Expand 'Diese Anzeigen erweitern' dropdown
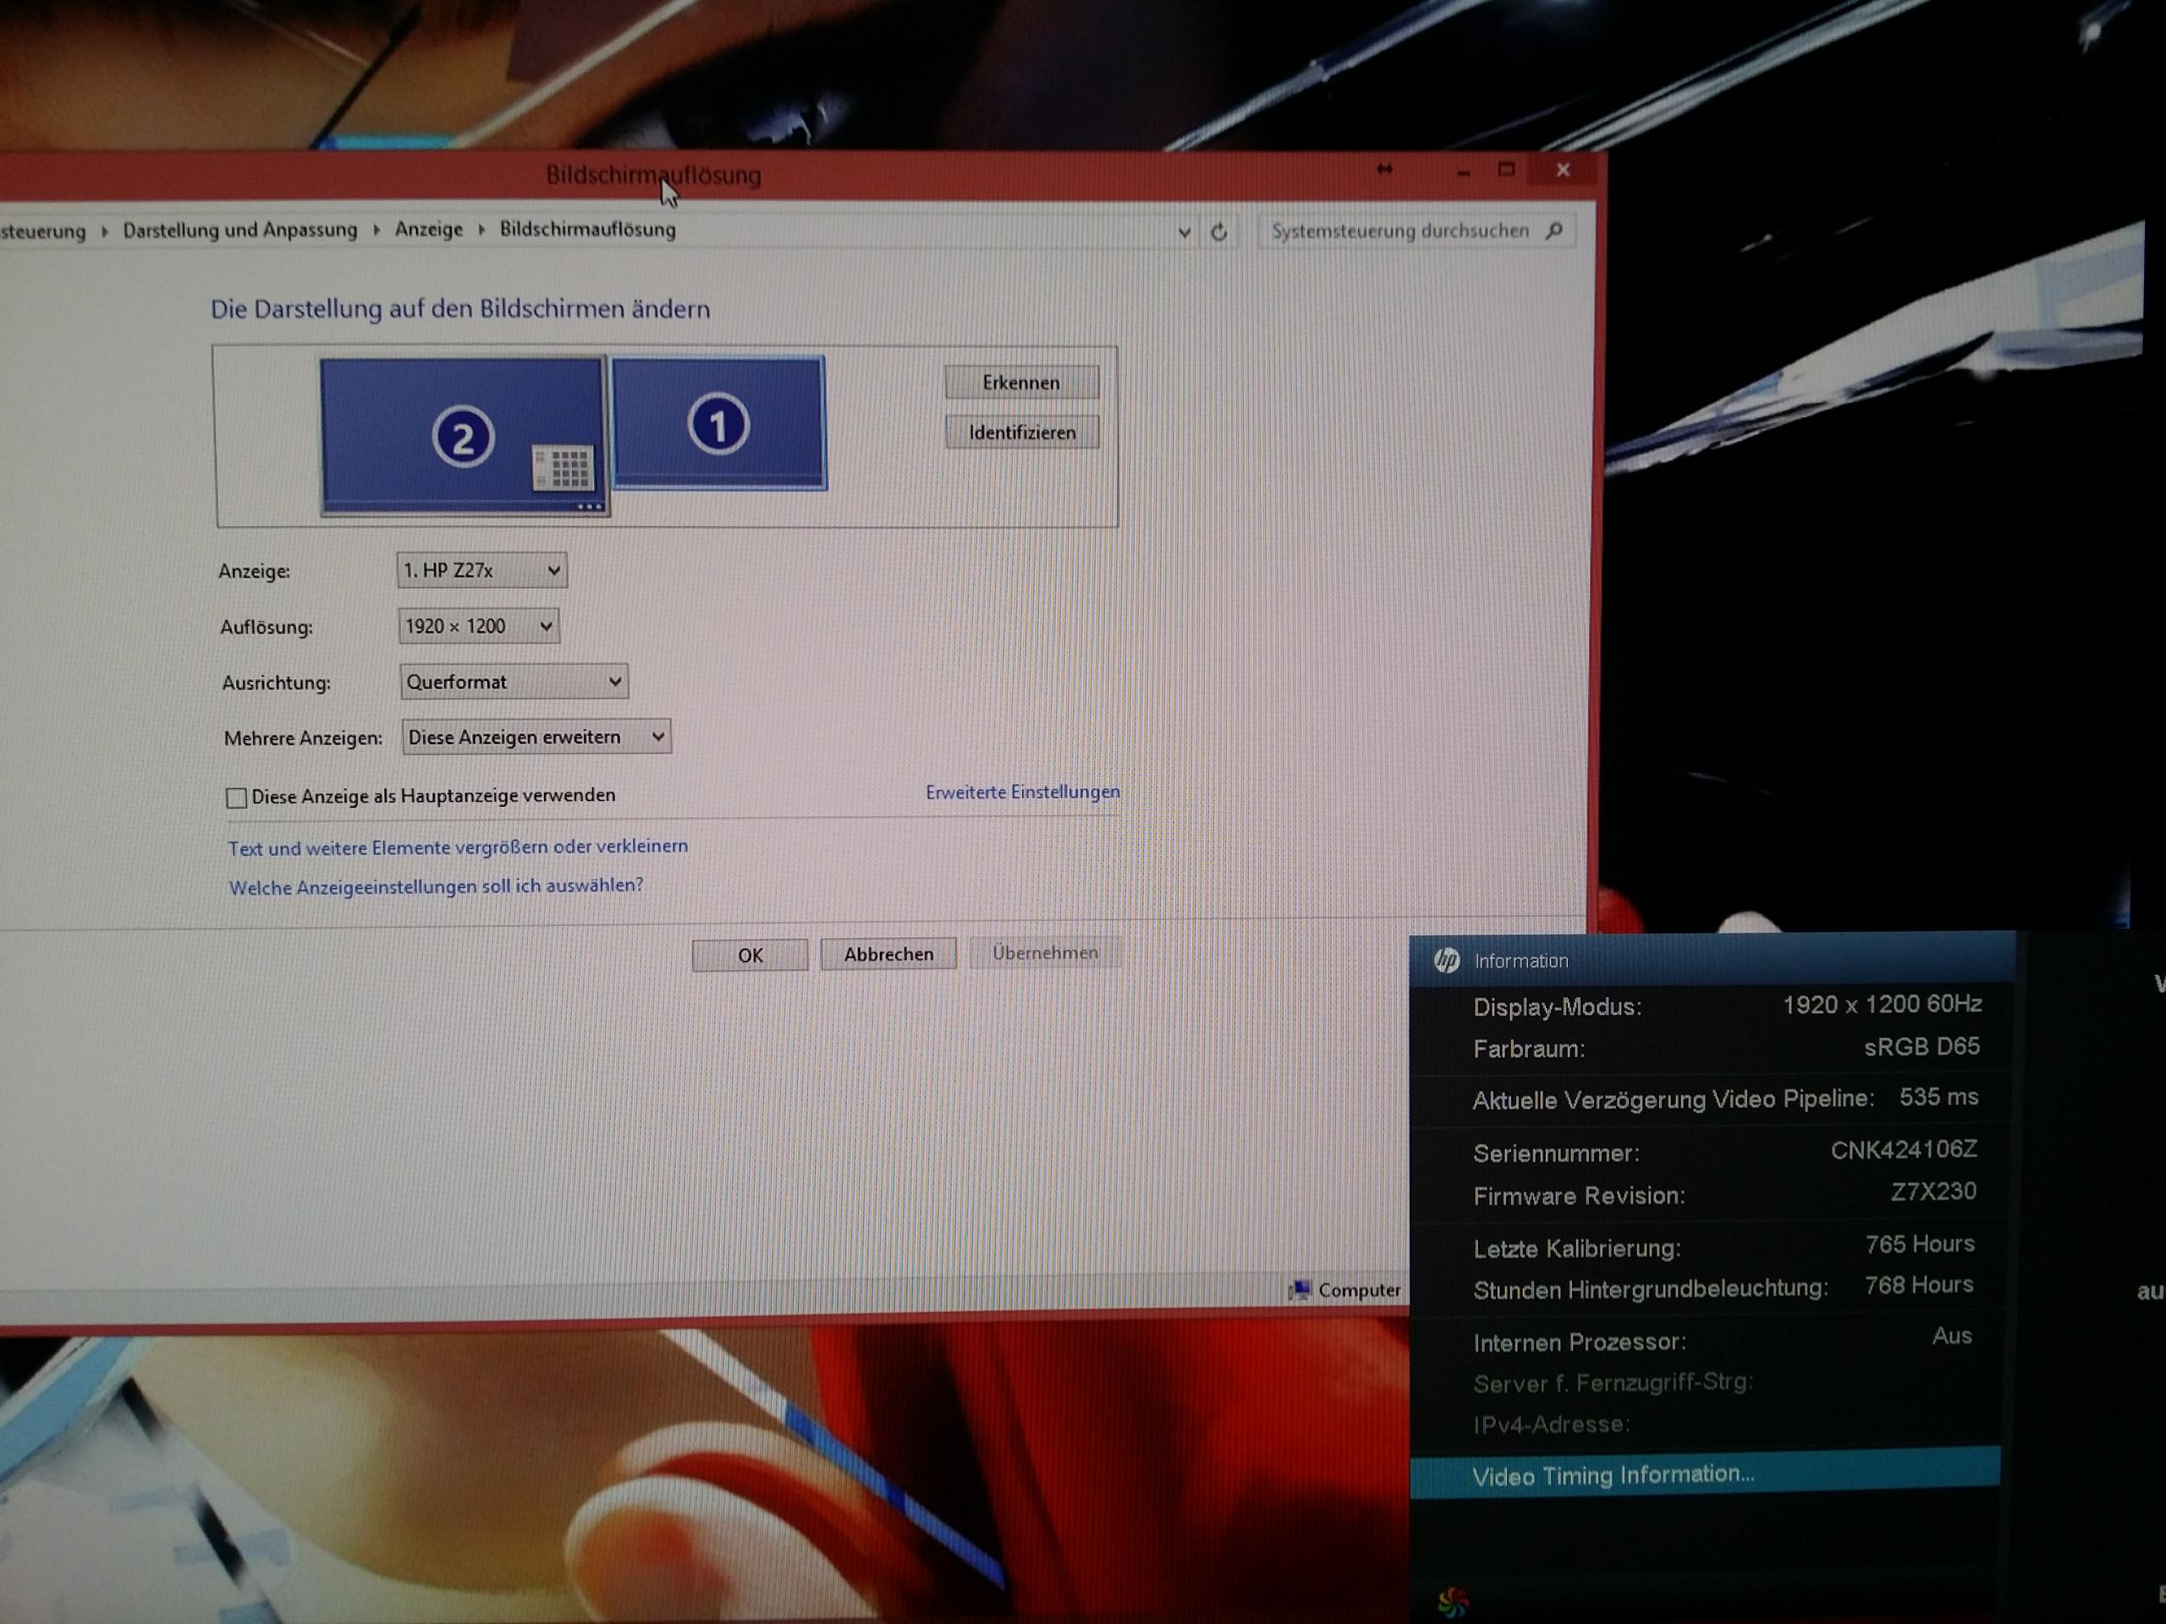 (536, 737)
